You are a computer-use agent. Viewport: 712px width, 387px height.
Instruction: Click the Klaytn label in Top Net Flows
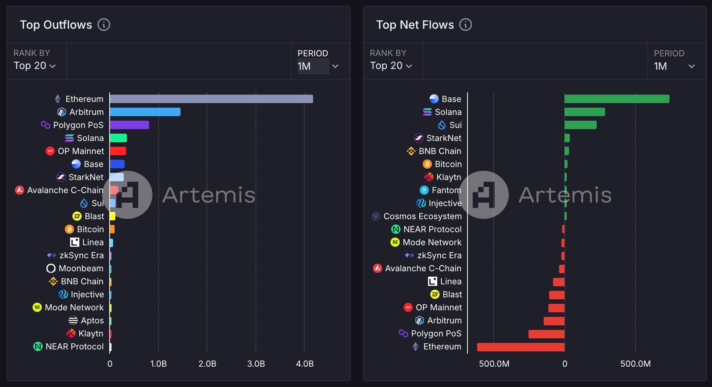(449, 177)
